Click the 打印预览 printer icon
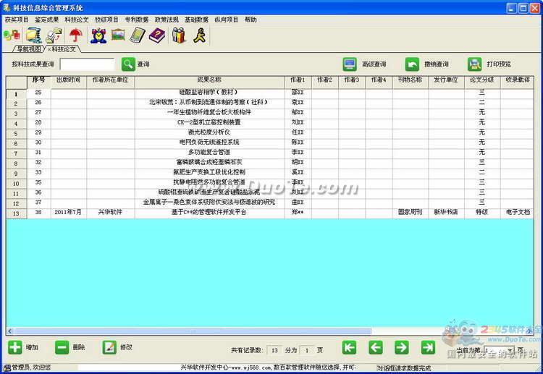Screen dimensions: 543x374 474,64
